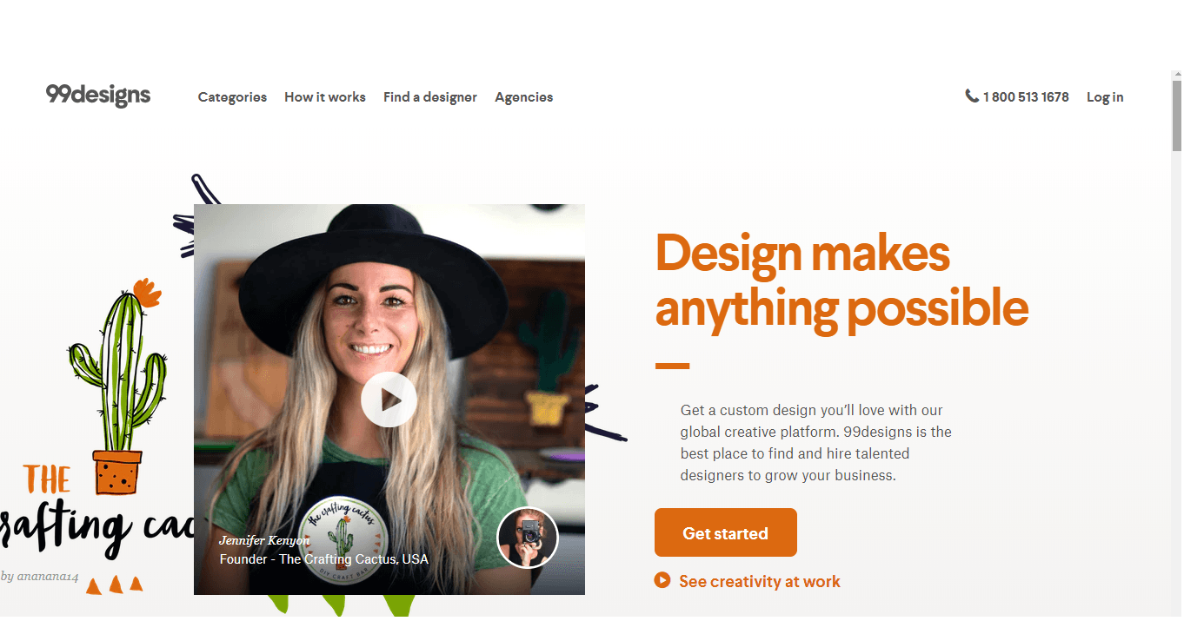Follow the See creativity at work link

point(760,581)
